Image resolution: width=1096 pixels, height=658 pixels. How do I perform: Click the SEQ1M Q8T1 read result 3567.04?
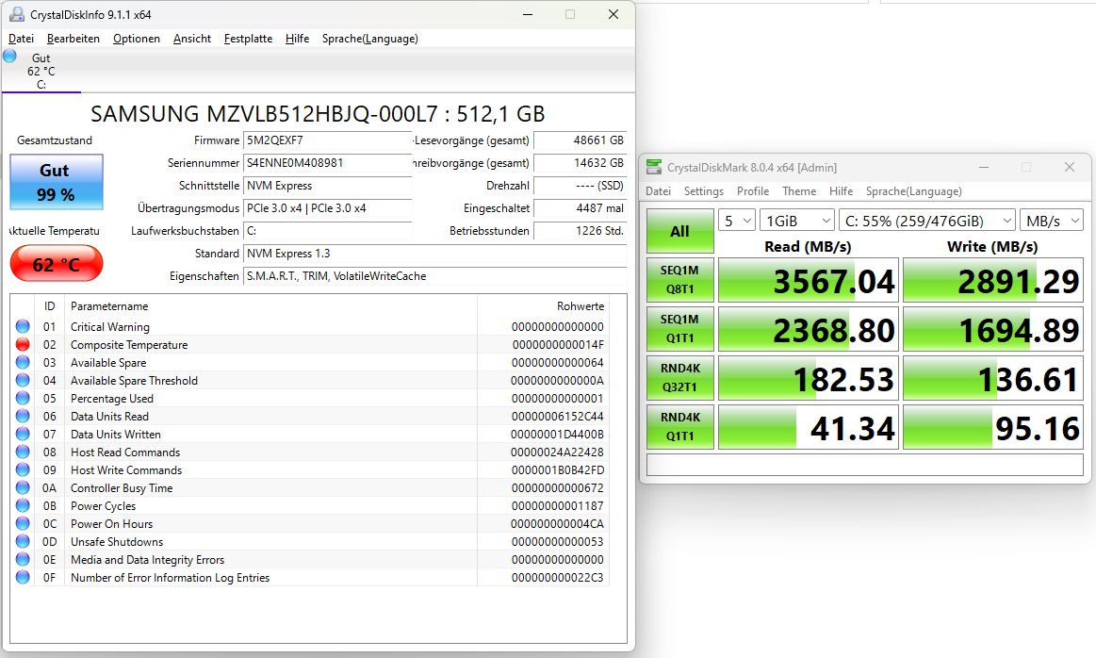(x=808, y=280)
